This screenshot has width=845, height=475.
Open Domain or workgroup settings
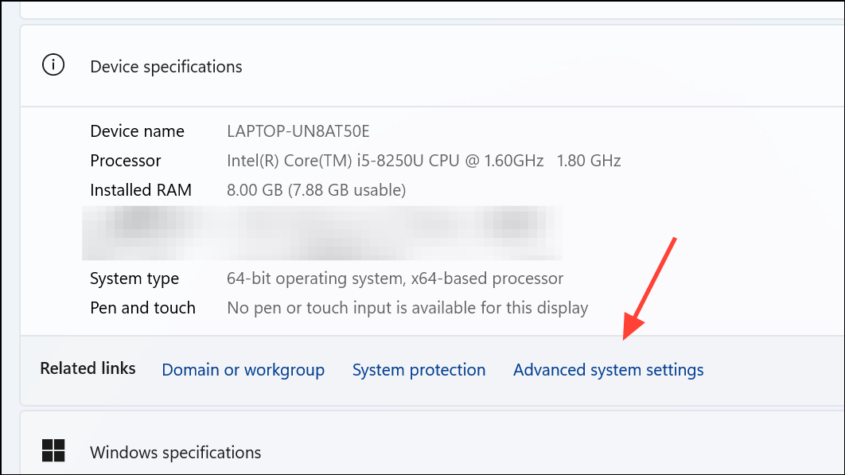[243, 369]
